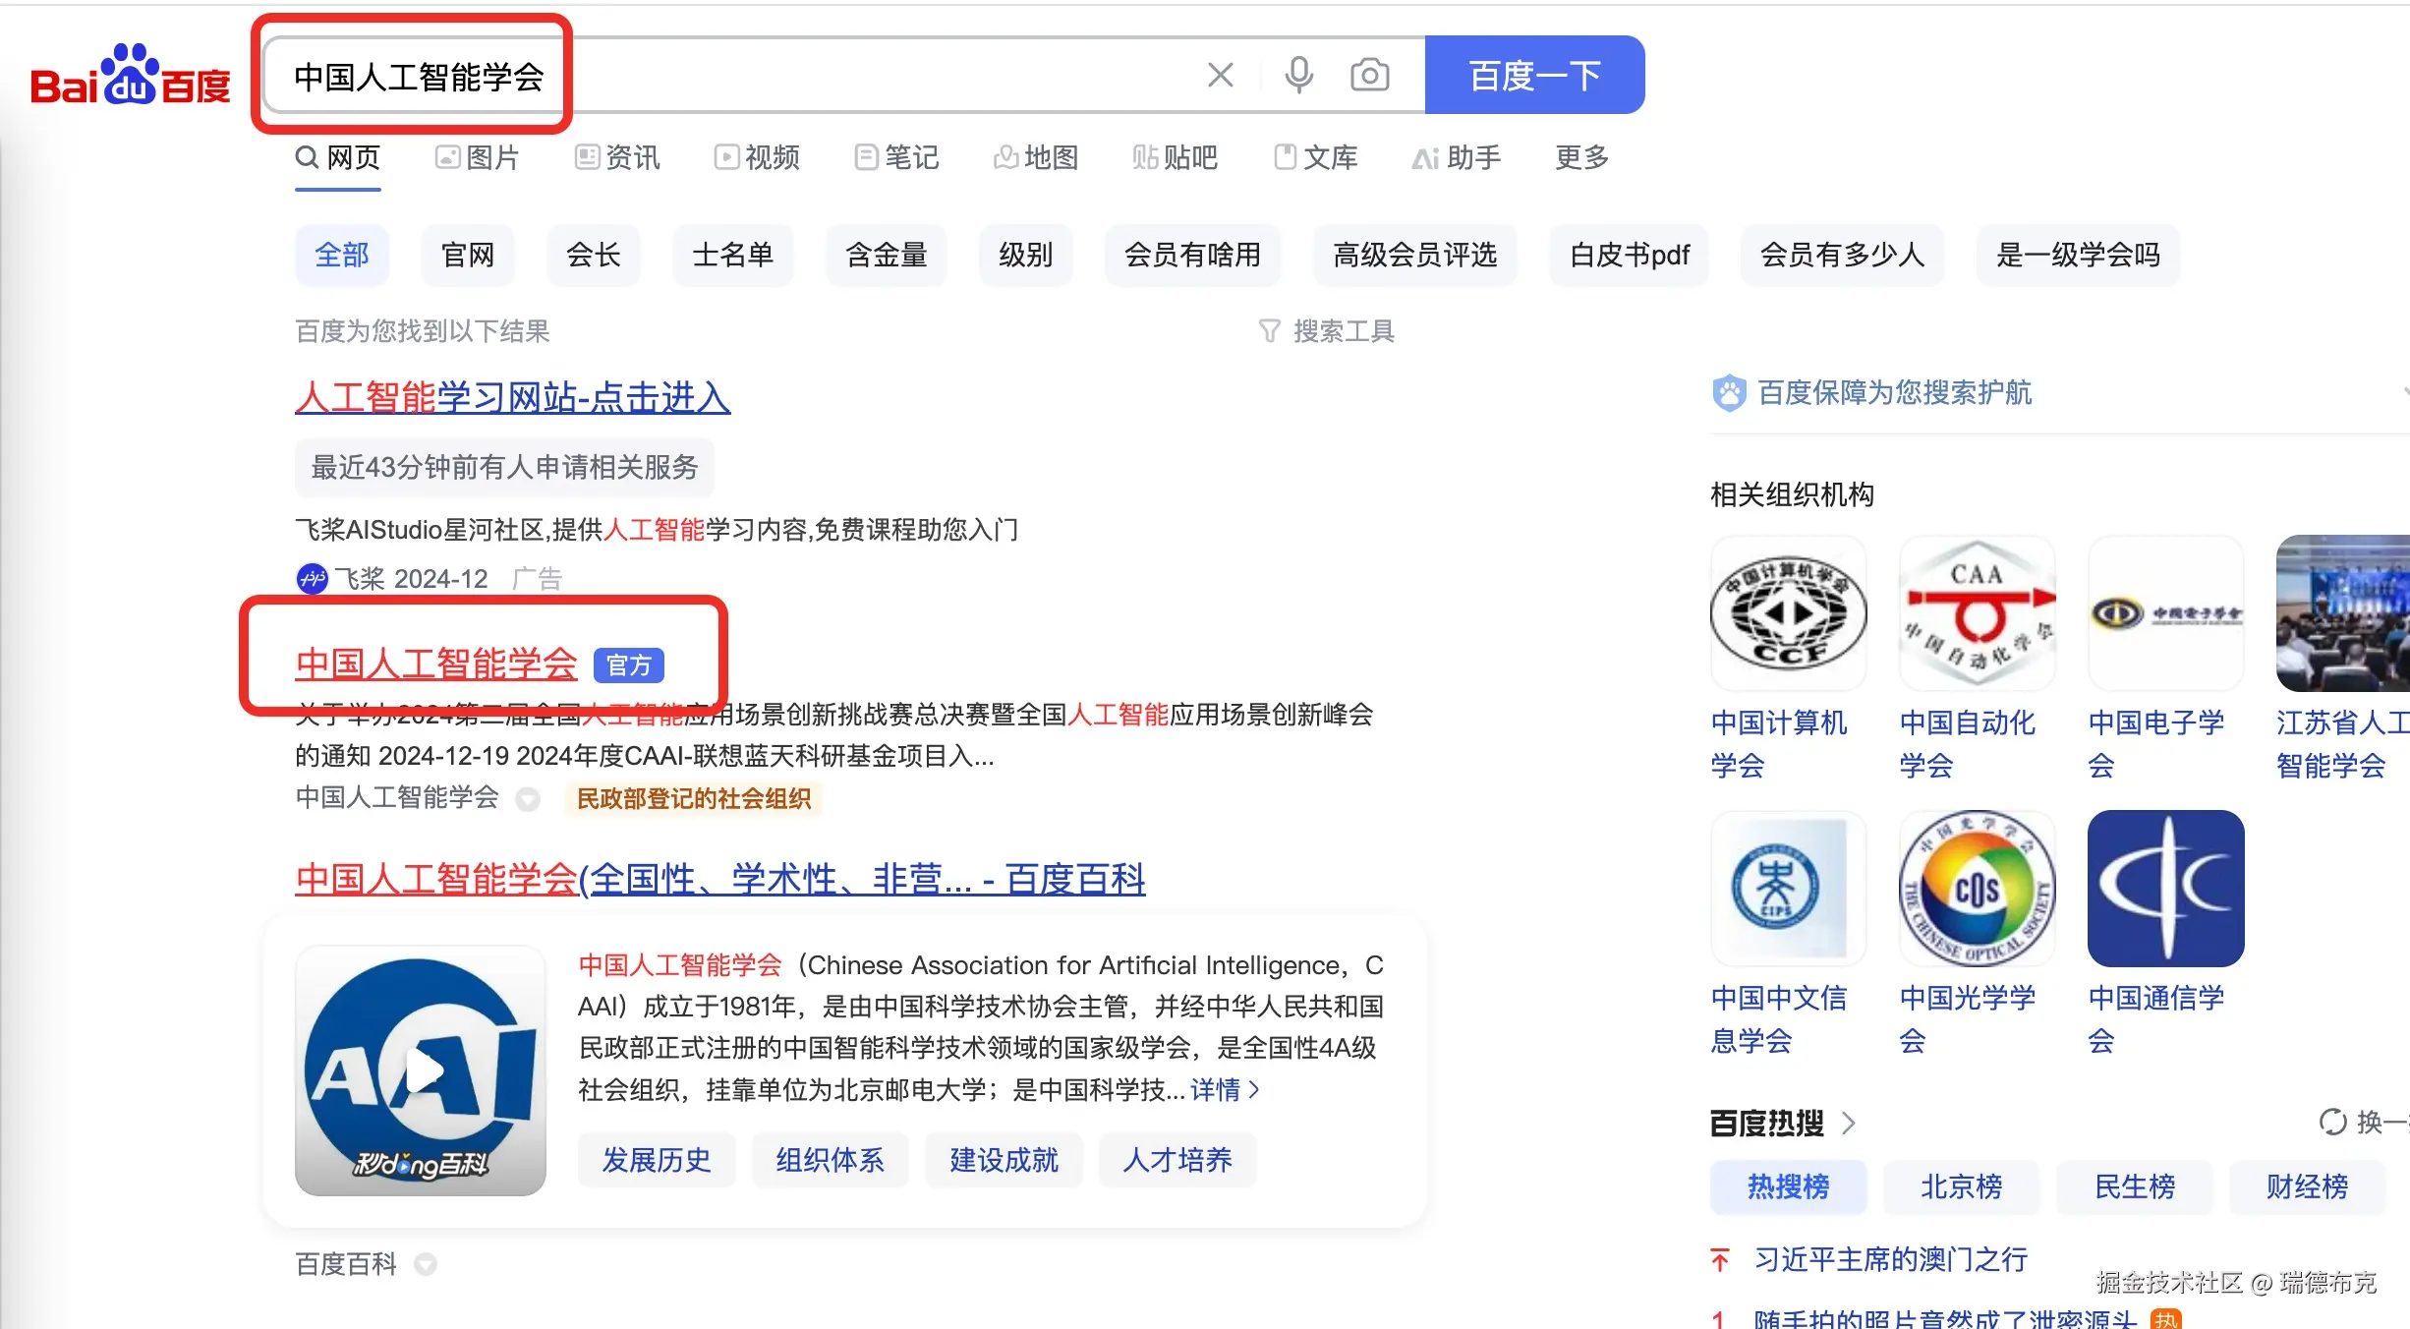The height and width of the screenshot is (1329, 2410).
Task: Click the camera image search icon
Action: point(1369,75)
